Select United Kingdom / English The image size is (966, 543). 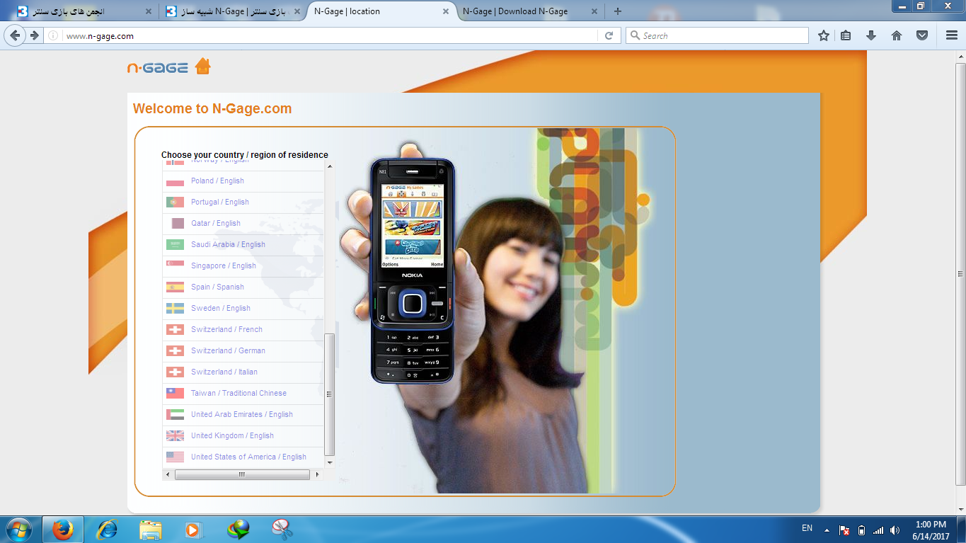[x=232, y=436]
